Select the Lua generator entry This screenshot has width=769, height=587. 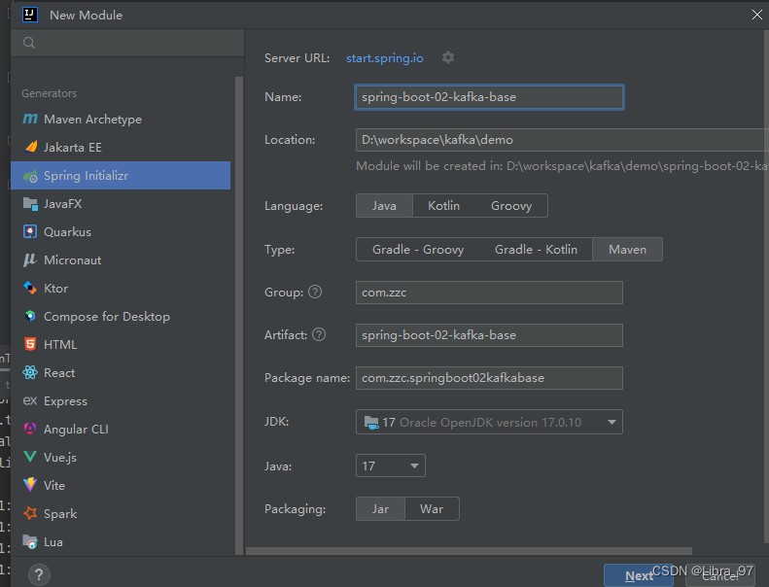point(121,542)
